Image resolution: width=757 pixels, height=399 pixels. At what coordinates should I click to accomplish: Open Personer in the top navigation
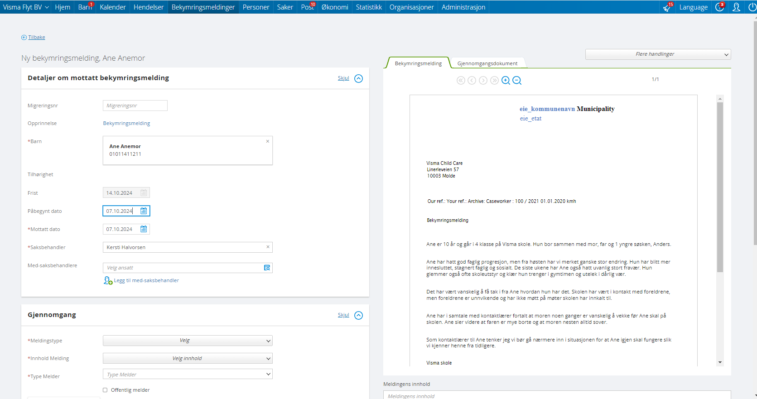[256, 7]
